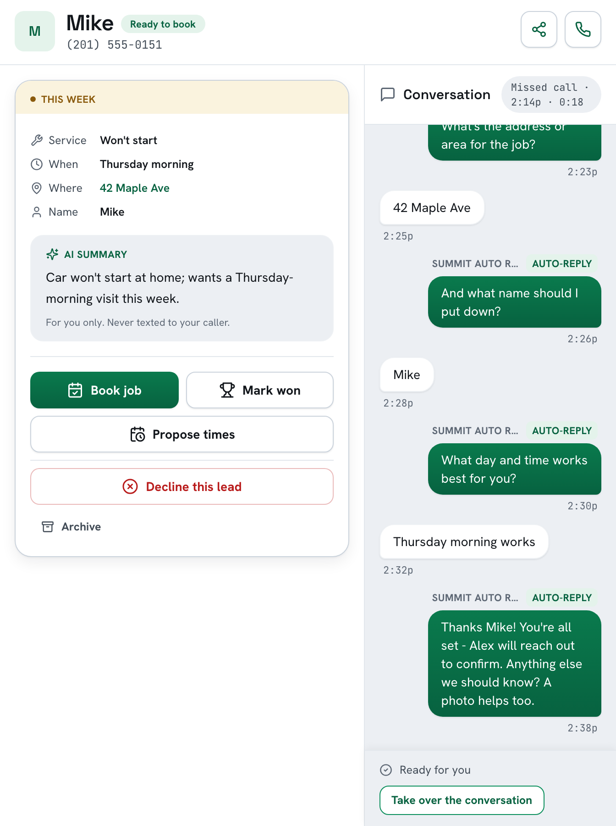Click the clock icon beside When
The height and width of the screenshot is (826, 616).
[x=37, y=164]
